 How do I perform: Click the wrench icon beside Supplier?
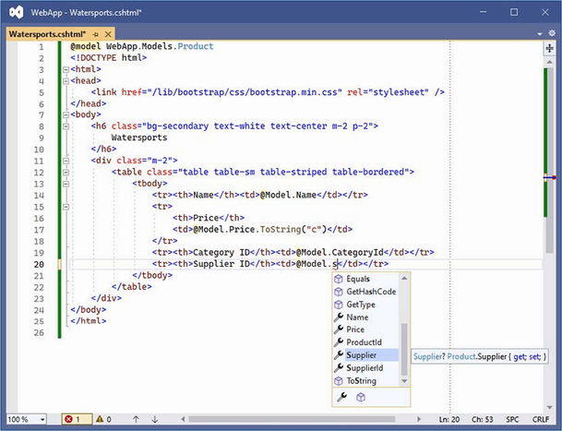click(x=339, y=355)
